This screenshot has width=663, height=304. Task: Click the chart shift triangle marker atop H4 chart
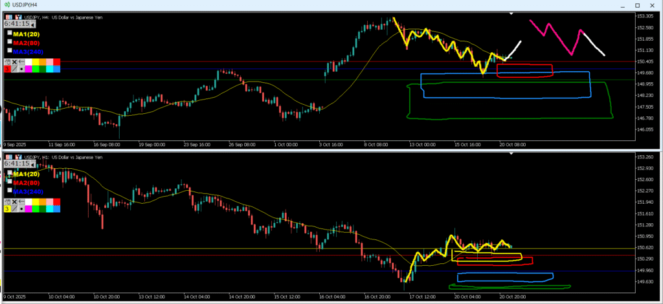[x=511, y=13]
